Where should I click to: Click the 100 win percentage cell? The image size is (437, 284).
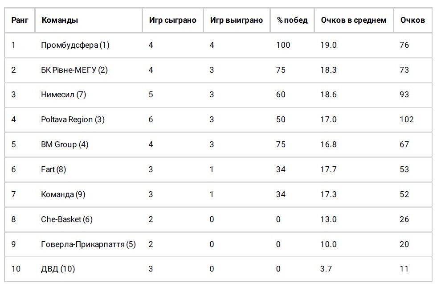coord(283,45)
